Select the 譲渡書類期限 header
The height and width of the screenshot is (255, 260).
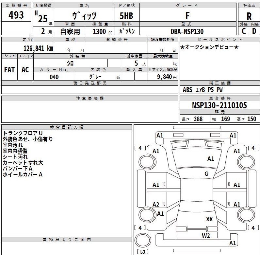[x=163, y=40]
